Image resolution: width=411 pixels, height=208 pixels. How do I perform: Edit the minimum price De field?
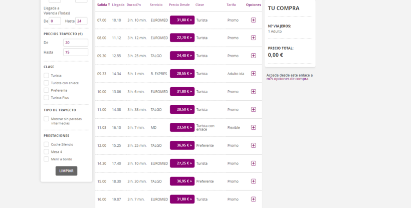point(75,43)
